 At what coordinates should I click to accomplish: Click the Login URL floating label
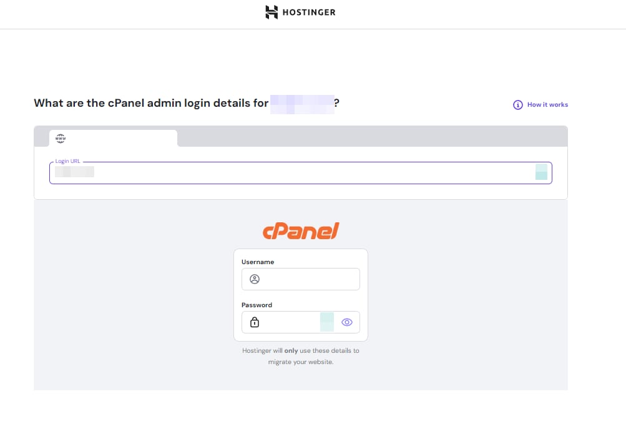tap(67, 161)
